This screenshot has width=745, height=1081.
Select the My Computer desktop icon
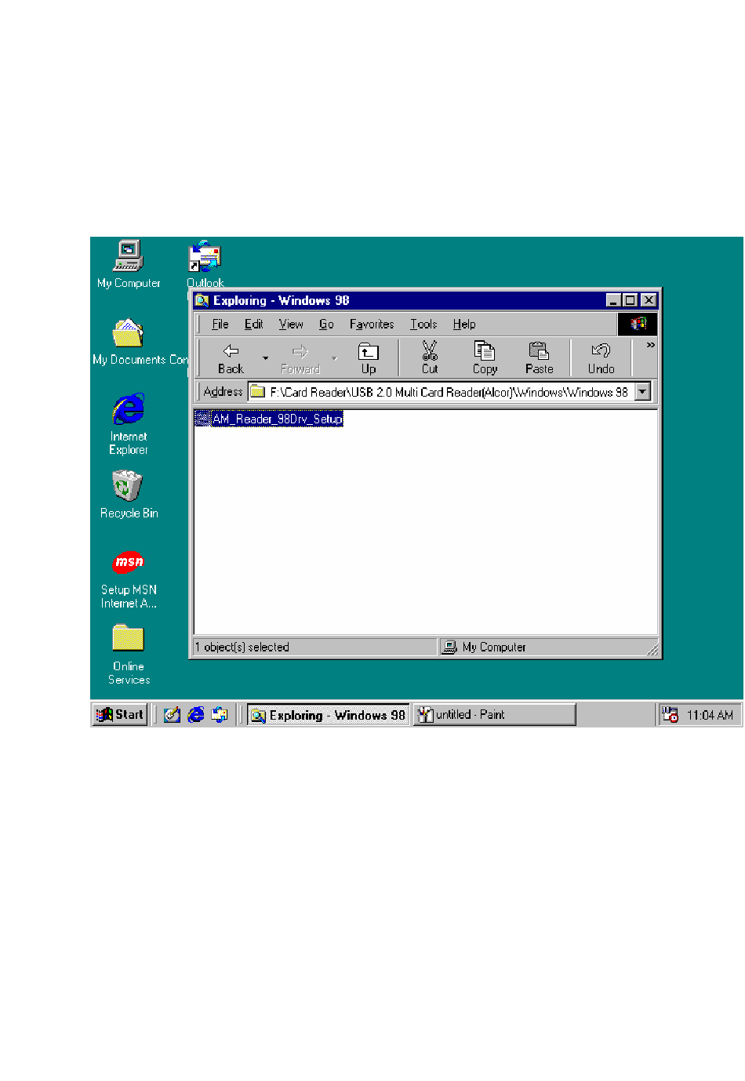tap(129, 264)
